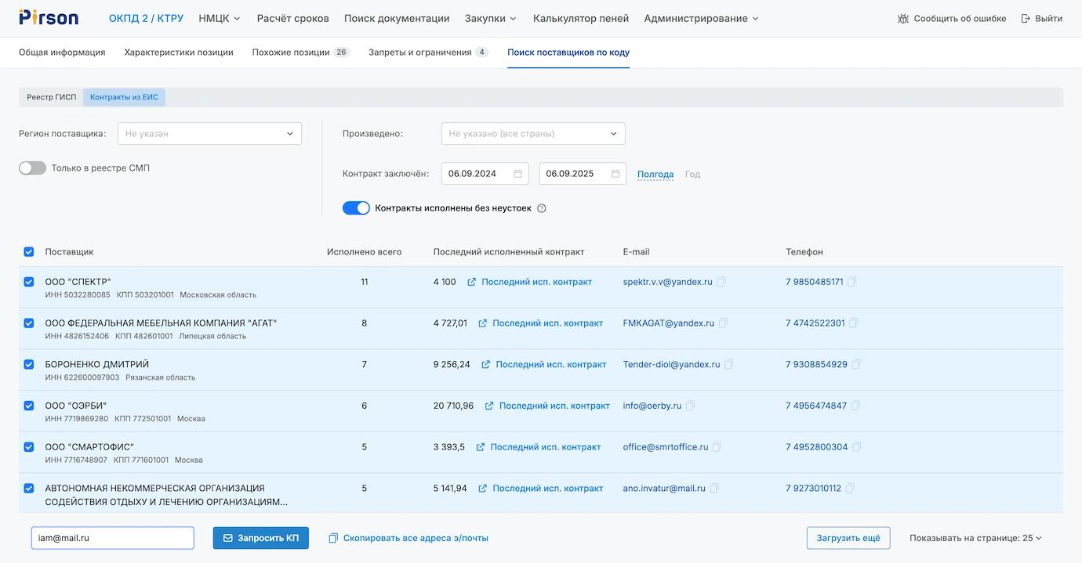This screenshot has width=1082, height=563.
Task: Copy the spektr.v.v@yandex.ru email address
Action: point(721,282)
